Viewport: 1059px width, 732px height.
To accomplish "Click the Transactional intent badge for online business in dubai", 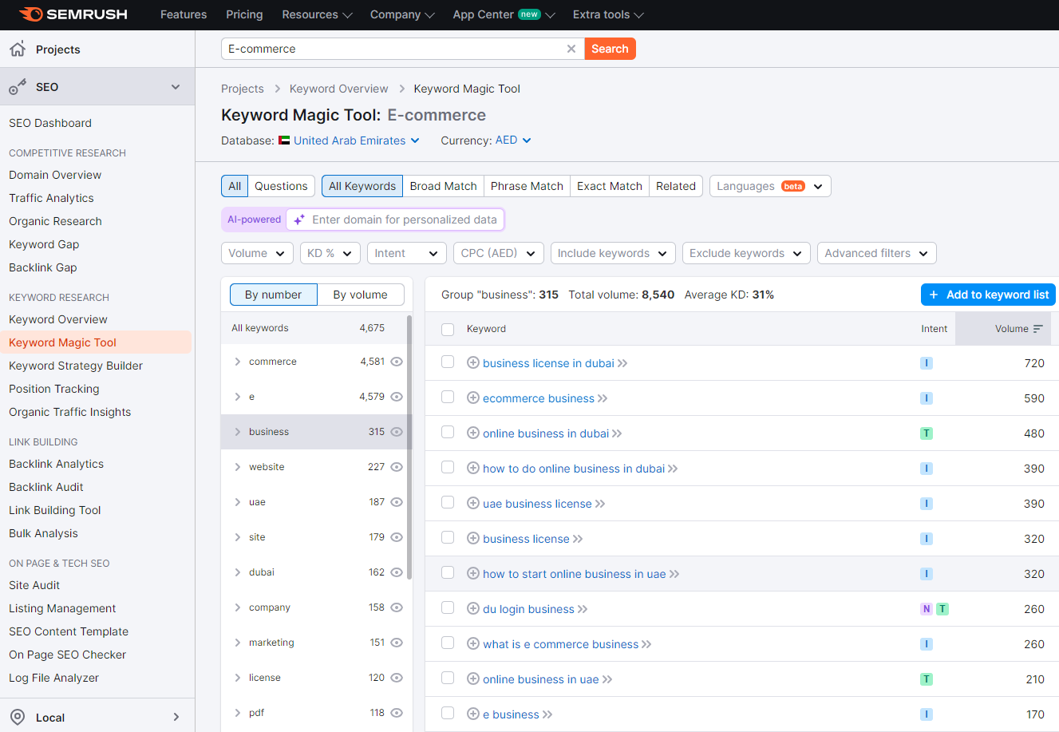I will (927, 433).
